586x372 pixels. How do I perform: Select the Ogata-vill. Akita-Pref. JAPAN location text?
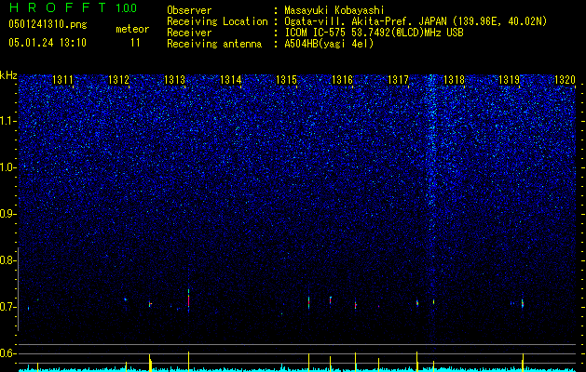(x=416, y=21)
